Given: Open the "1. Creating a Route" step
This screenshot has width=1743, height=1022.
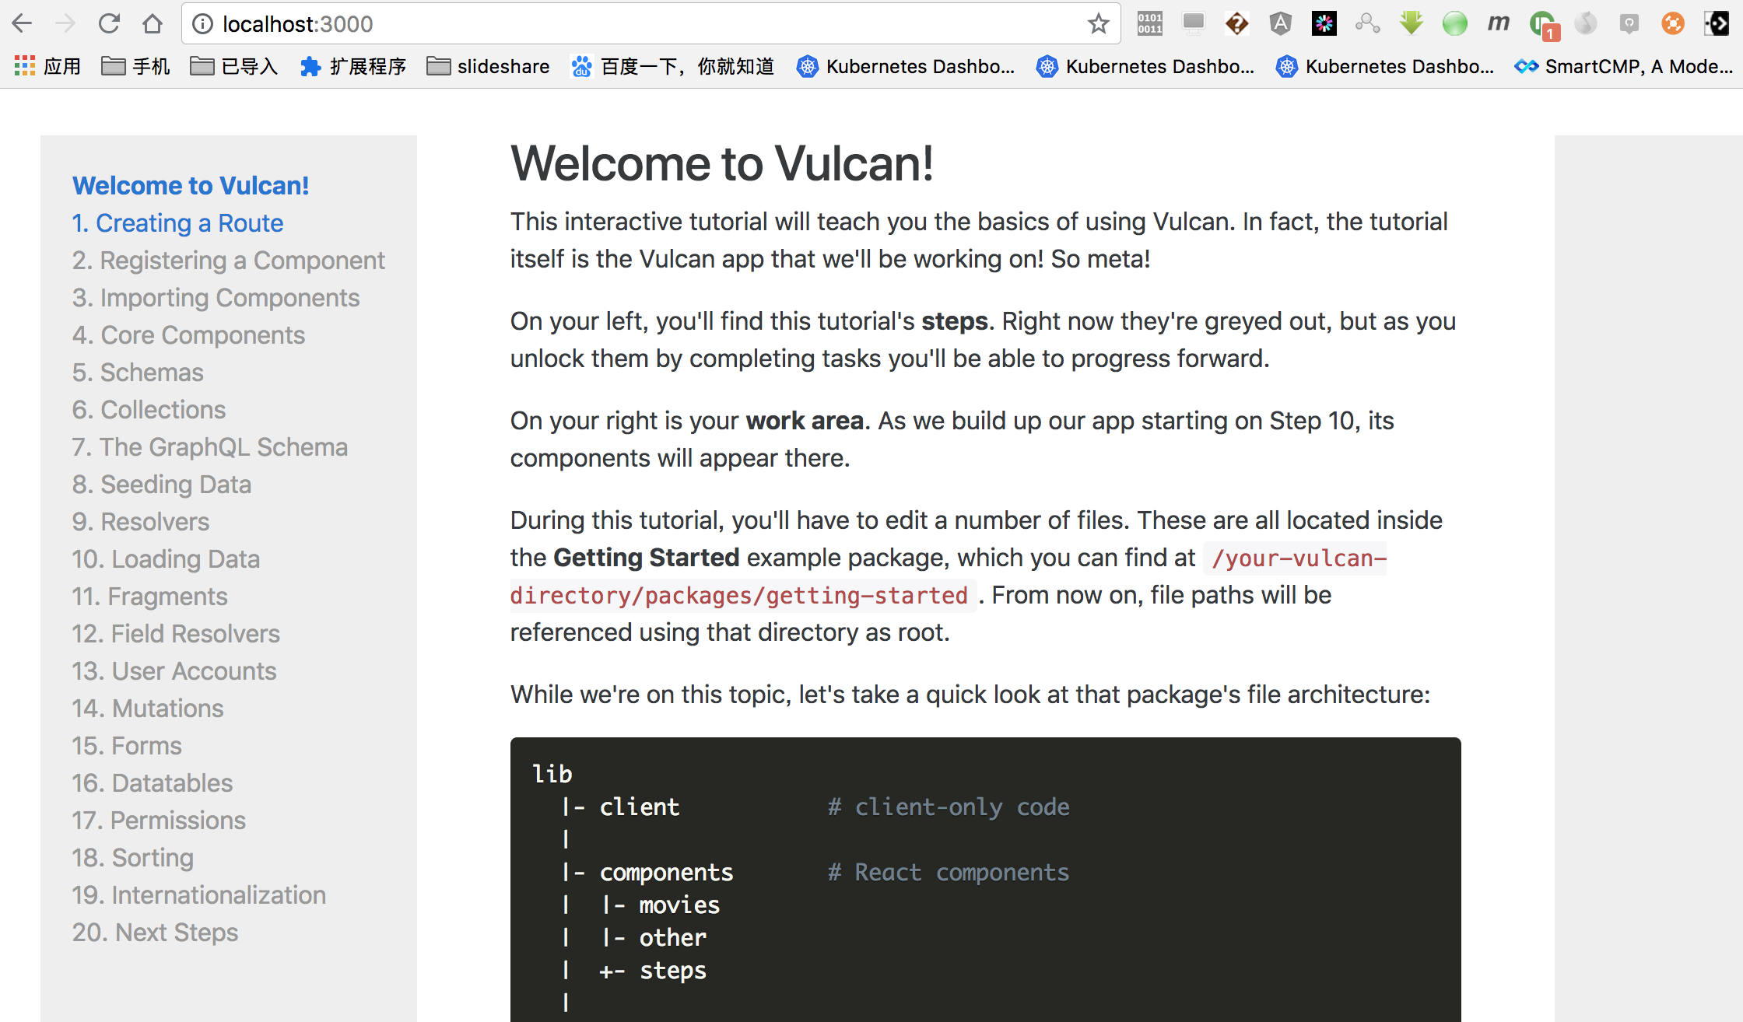Looking at the screenshot, I should click(x=177, y=223).
